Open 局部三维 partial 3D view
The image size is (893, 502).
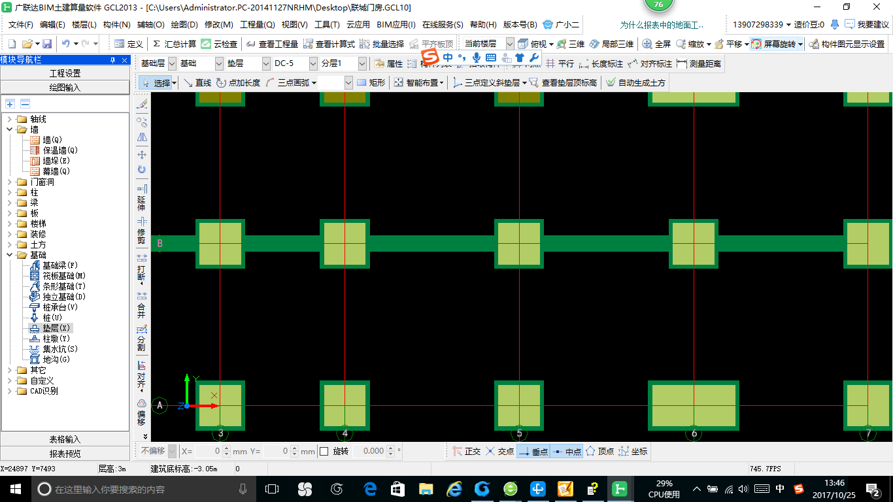[x=611, y=44]
